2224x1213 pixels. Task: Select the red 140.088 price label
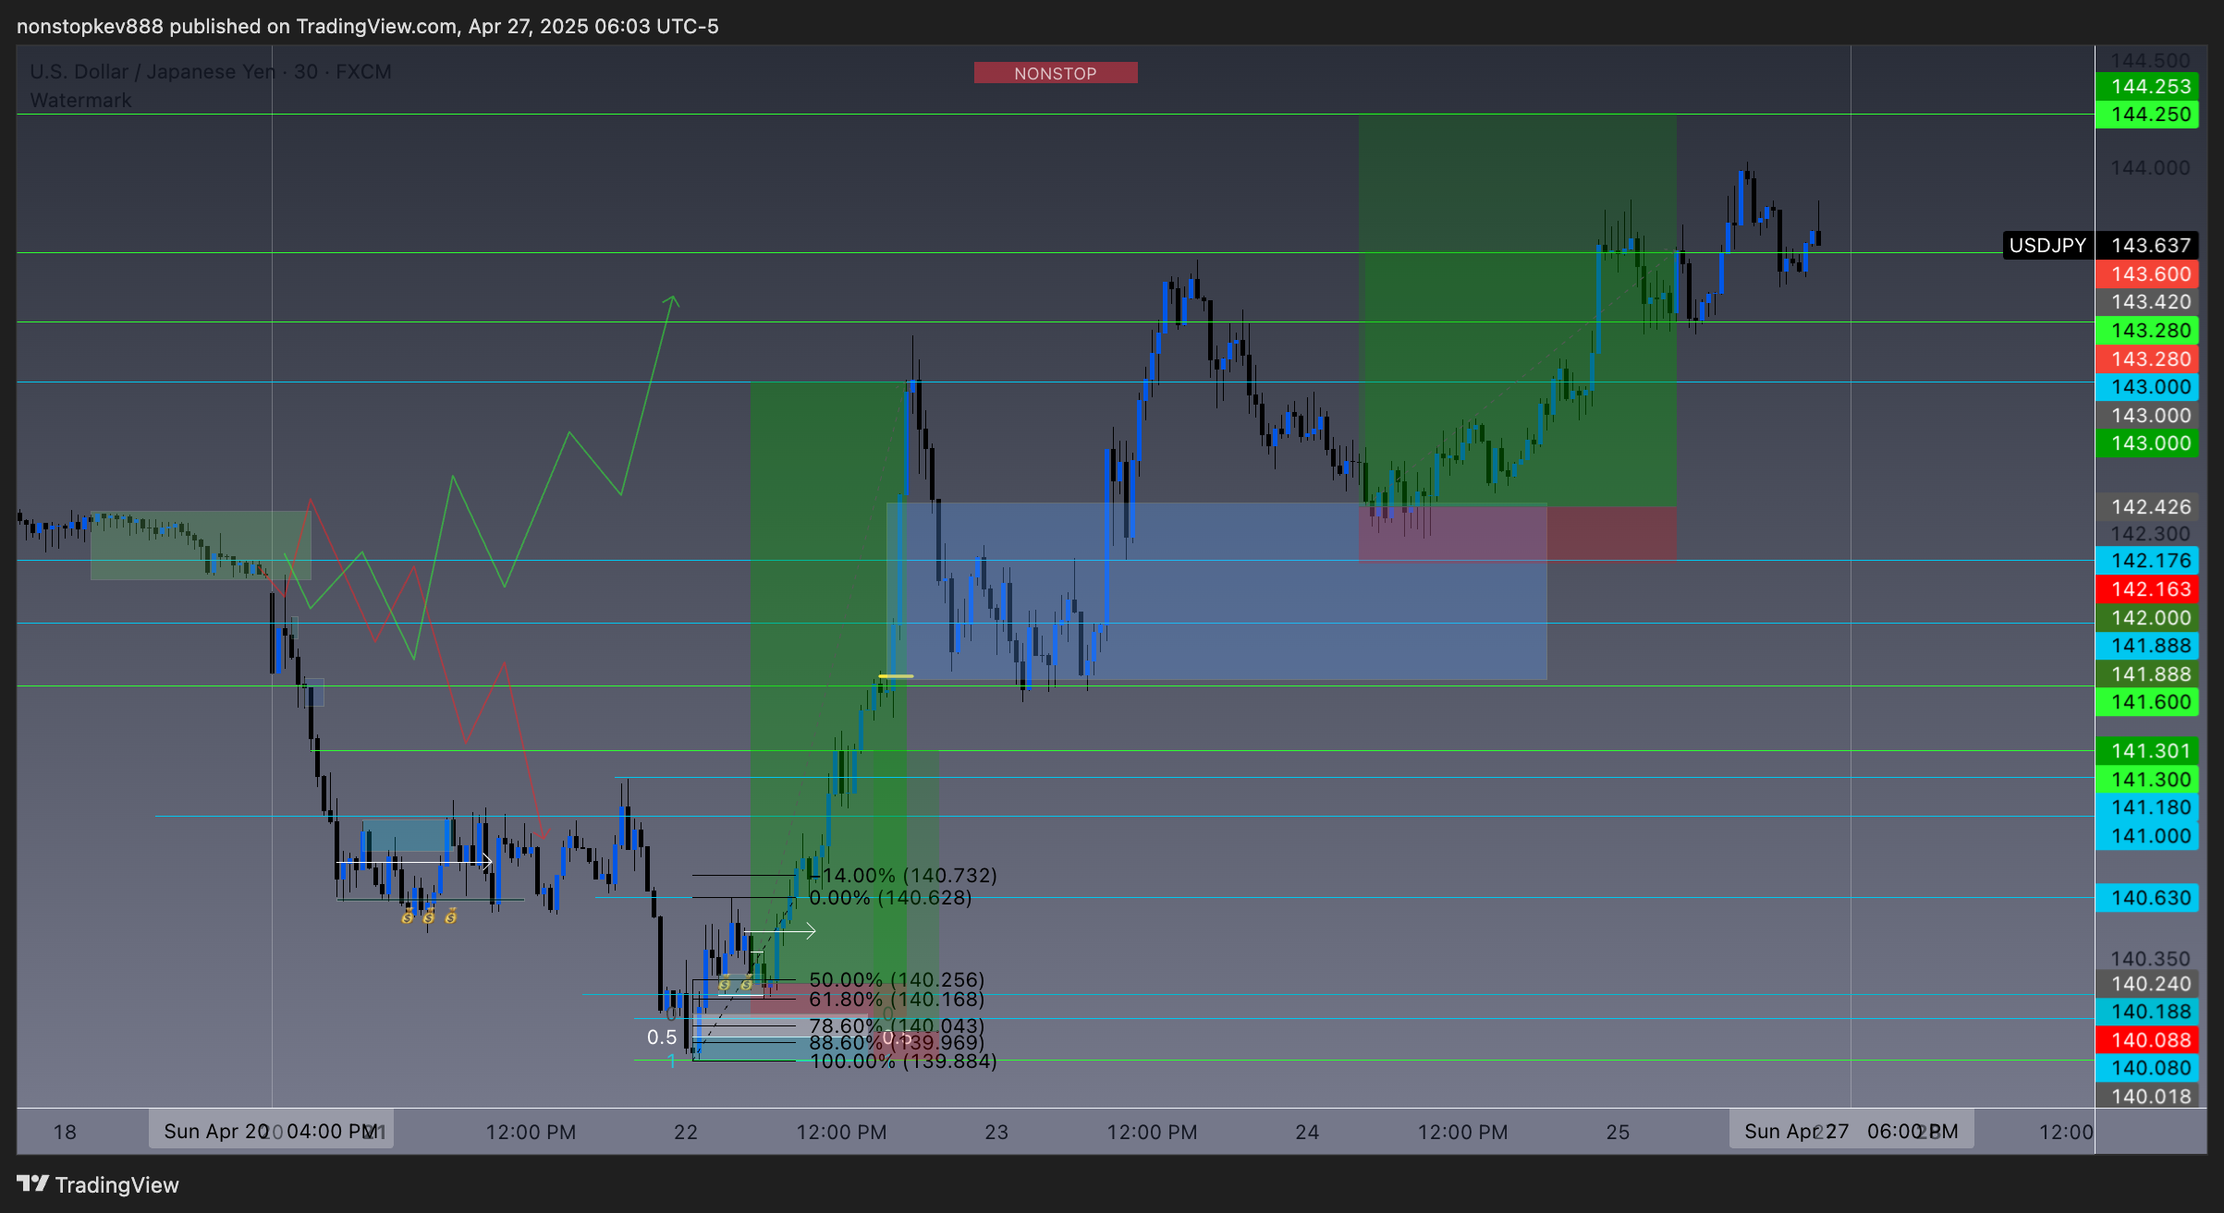pyautogui.click(x=2146, y=1039)
